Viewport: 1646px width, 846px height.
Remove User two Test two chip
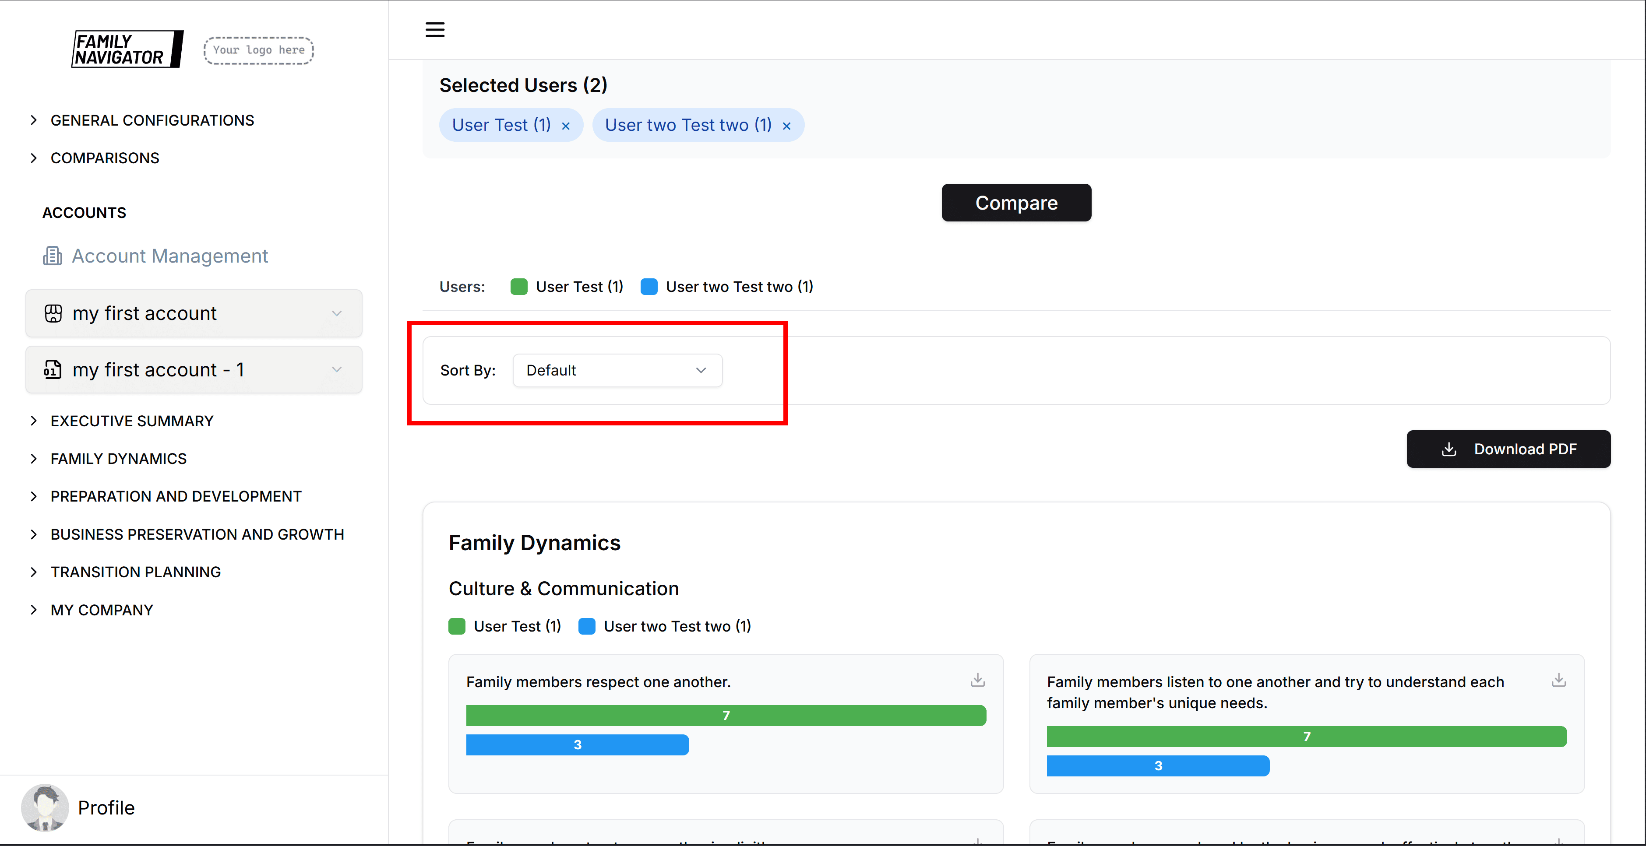(x=786, y=126)
